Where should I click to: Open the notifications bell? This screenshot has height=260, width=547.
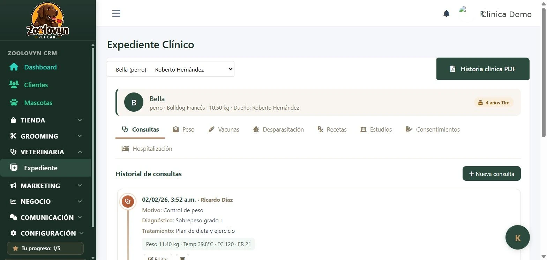(x=446, y=14)
